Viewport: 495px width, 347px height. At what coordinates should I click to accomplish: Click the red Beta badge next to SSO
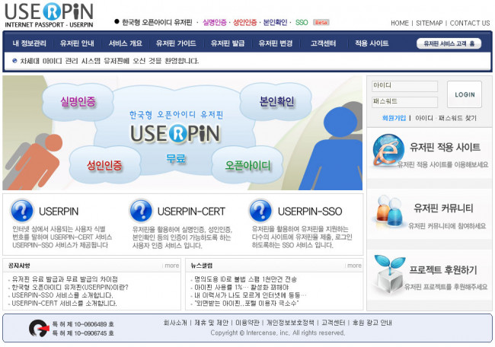pyautogui.click(x=321, y=22)
